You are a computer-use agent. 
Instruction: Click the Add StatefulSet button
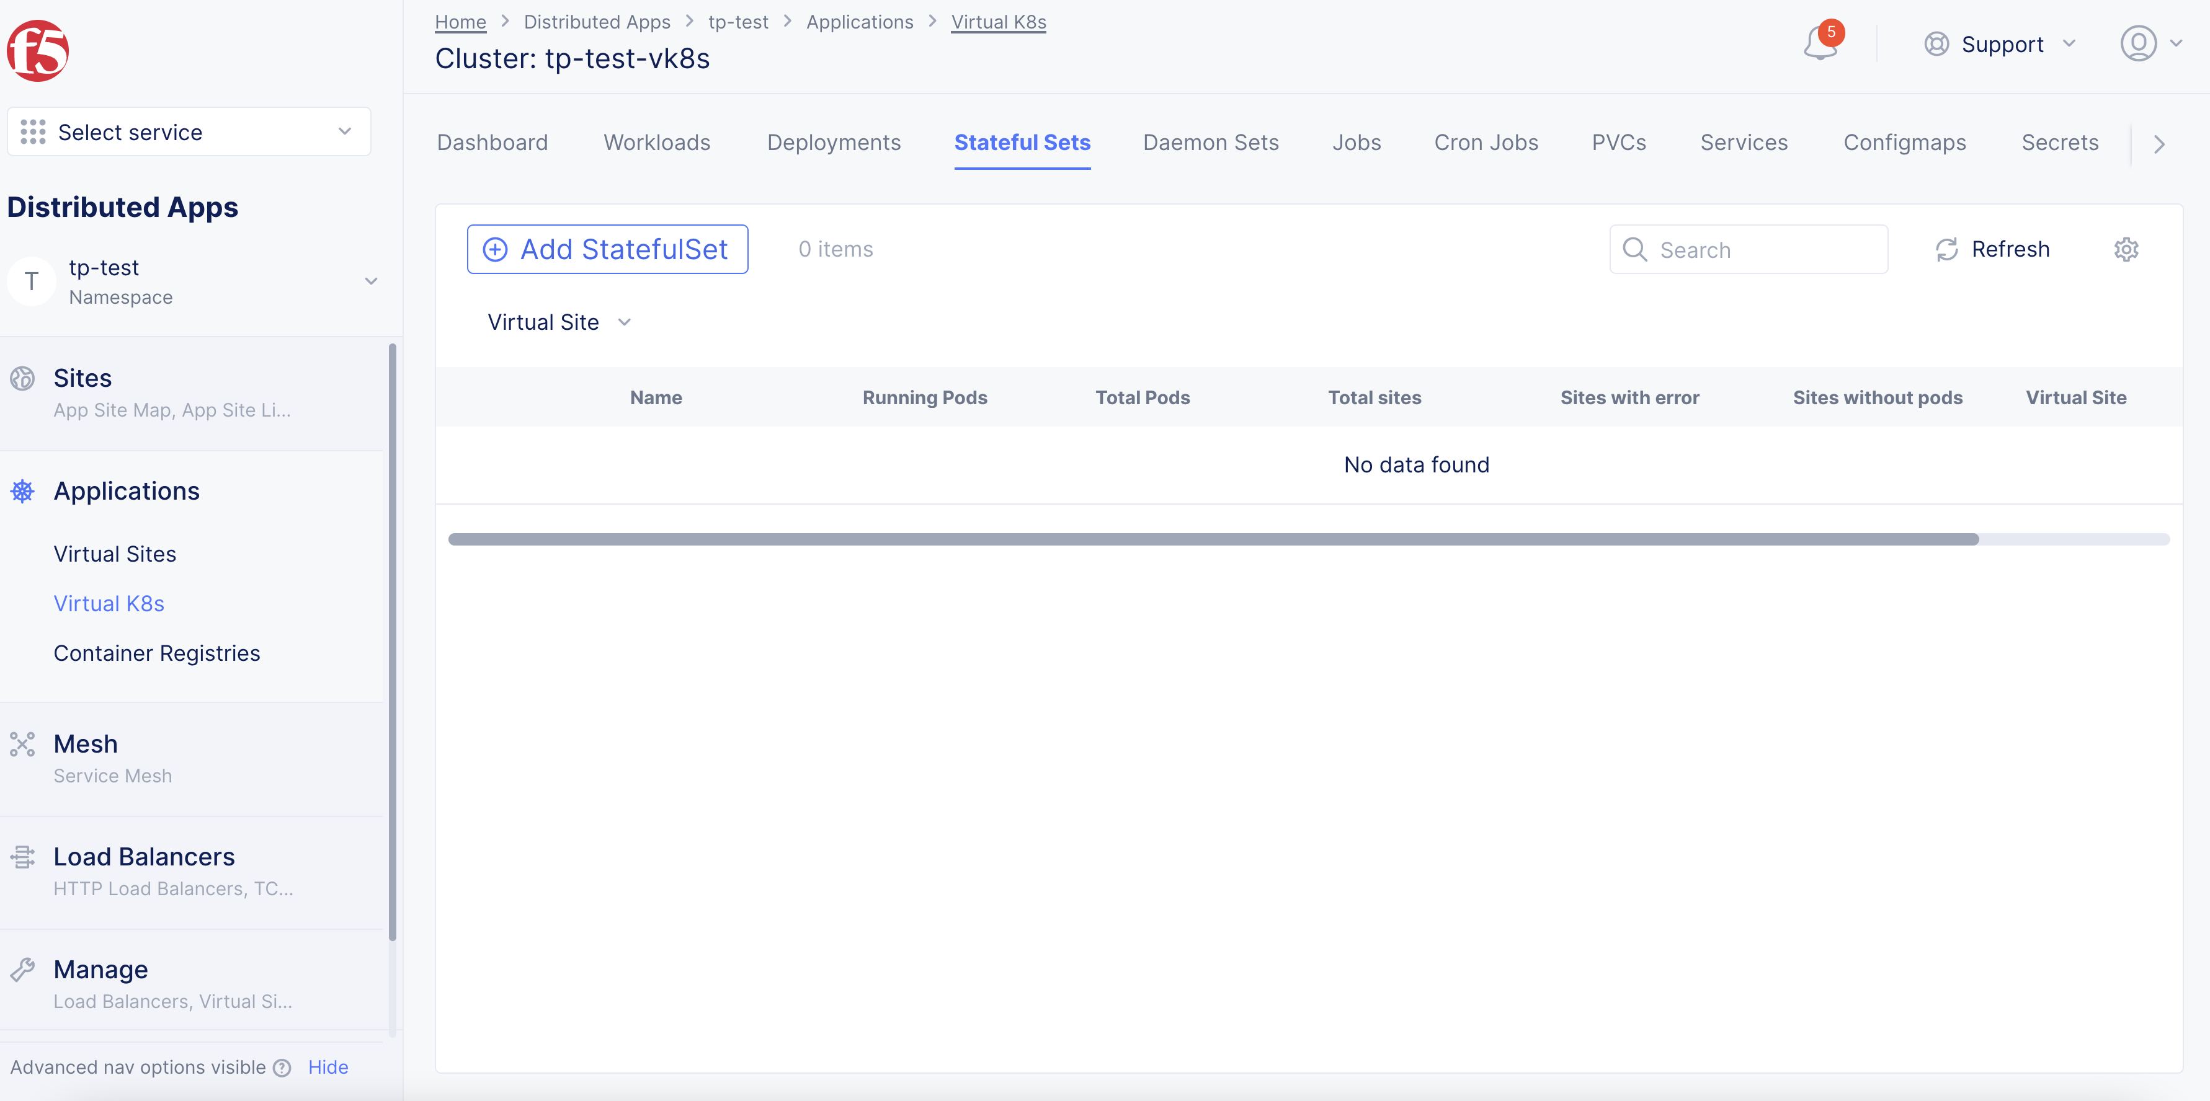point(607,250)
